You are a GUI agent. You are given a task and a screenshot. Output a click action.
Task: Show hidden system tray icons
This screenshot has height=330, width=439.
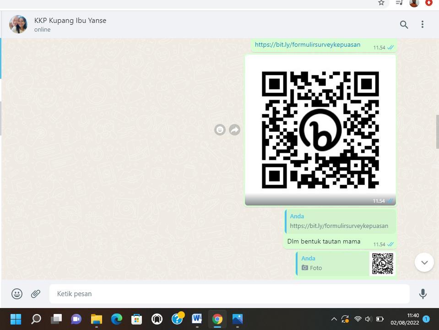[334, 319]
